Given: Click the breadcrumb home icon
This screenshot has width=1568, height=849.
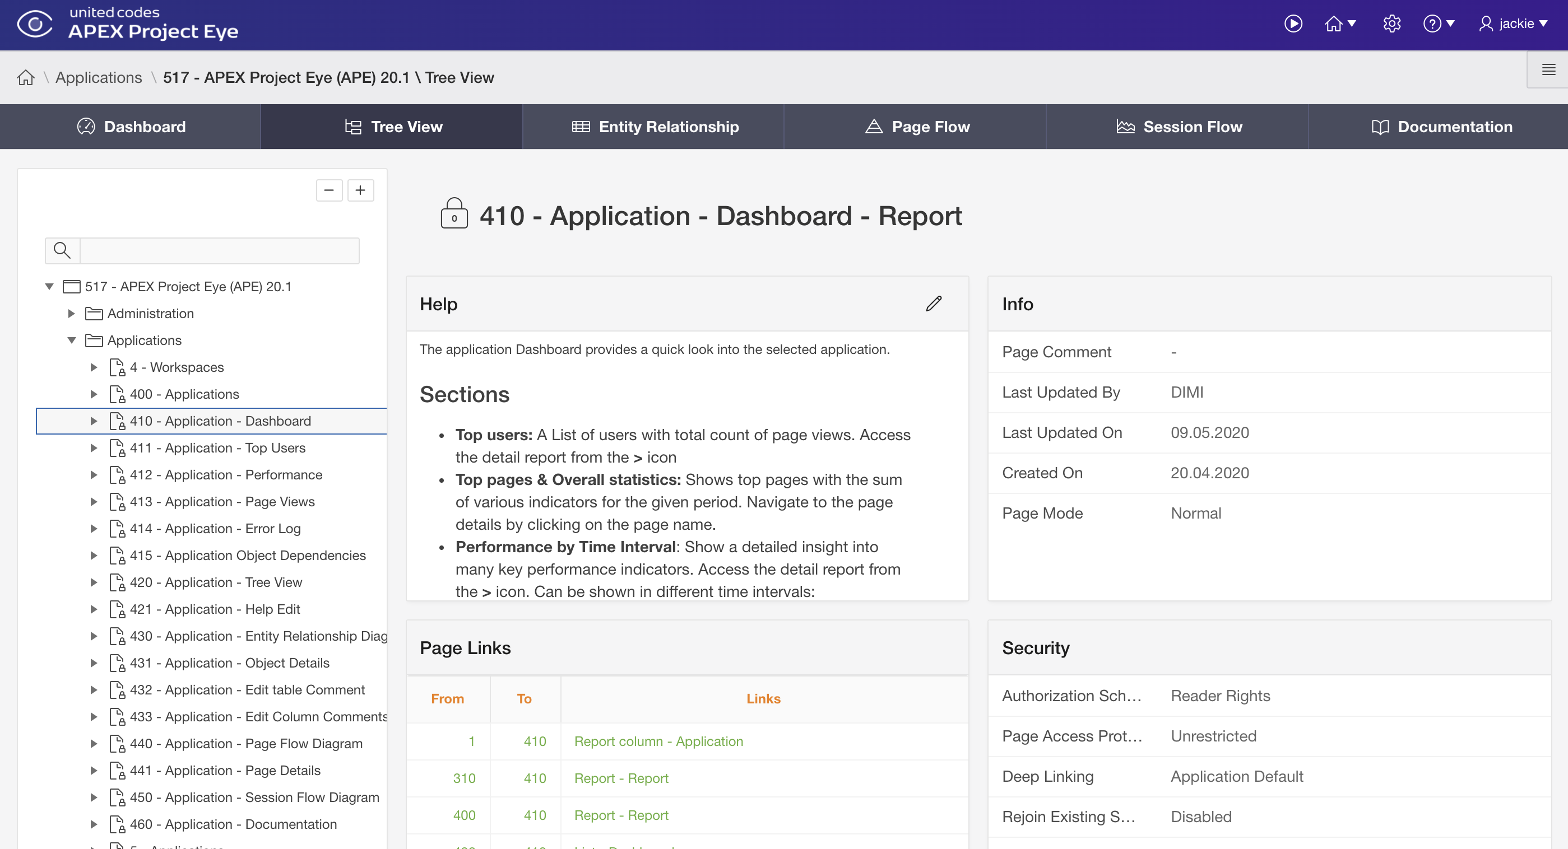Looking at the screenshot, I should coord(26,77).
